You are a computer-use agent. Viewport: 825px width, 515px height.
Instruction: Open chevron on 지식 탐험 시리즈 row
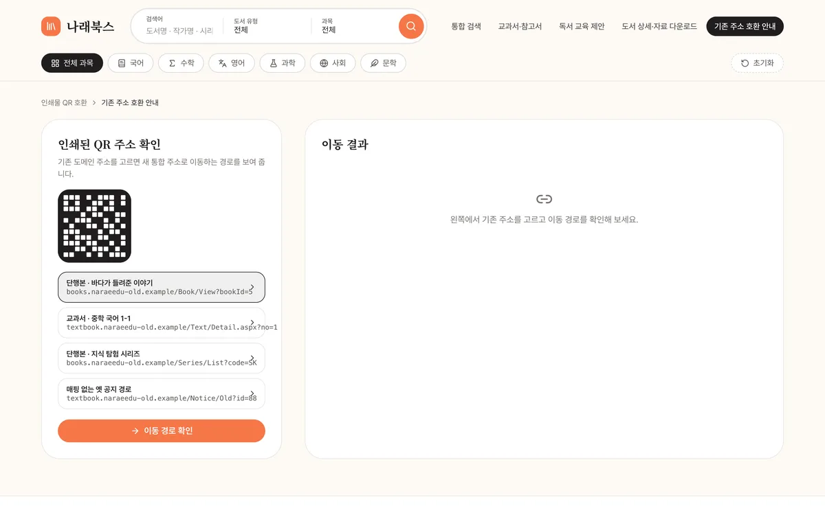click(x=252, y=358)
